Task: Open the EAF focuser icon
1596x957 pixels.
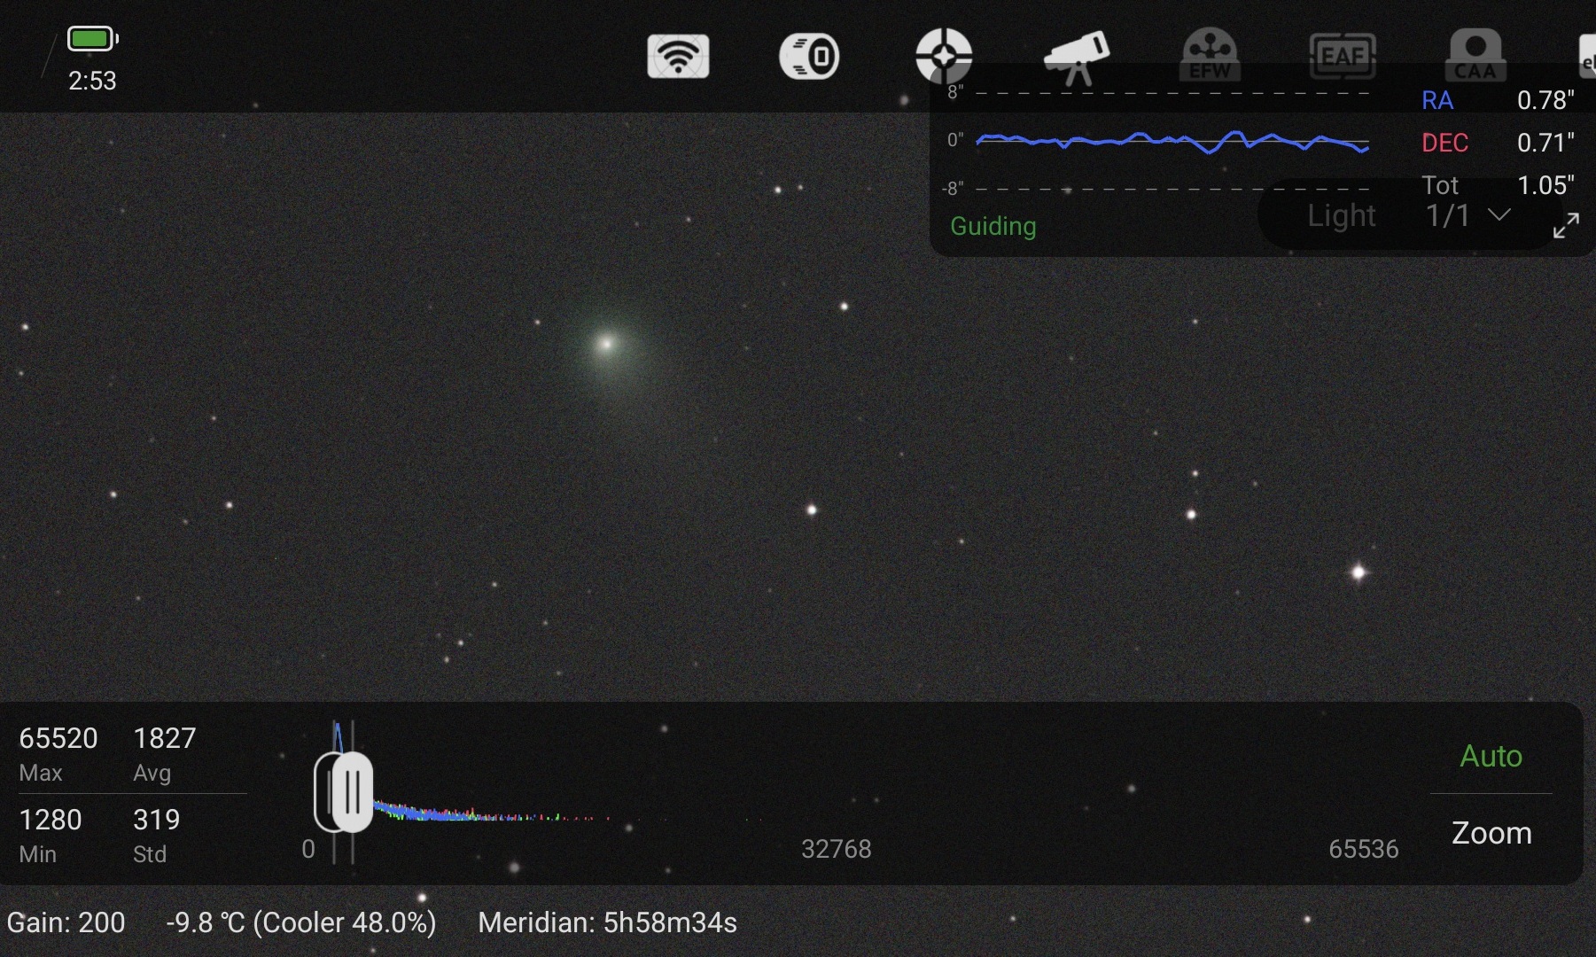Action: click(1343, 57)
